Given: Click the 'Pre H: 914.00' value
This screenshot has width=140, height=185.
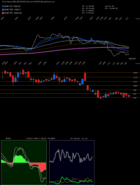Looking at the screenshot, I should click(88, 8).
